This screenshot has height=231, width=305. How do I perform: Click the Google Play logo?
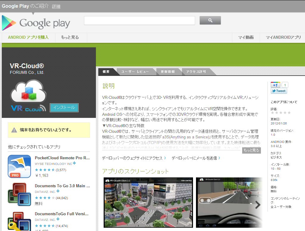36,23
